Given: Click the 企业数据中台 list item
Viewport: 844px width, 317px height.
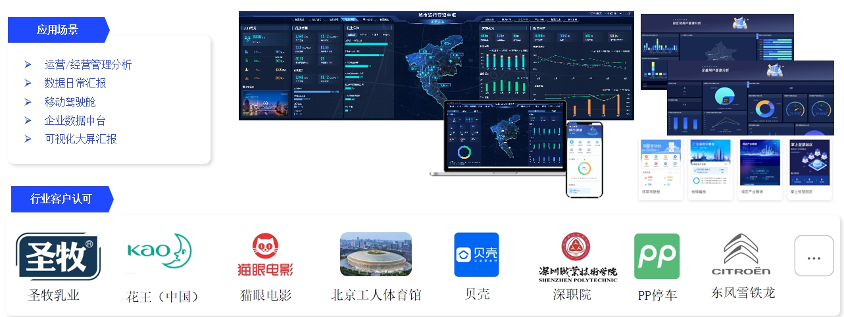Looking at the screenshot, I should point(75,120).
